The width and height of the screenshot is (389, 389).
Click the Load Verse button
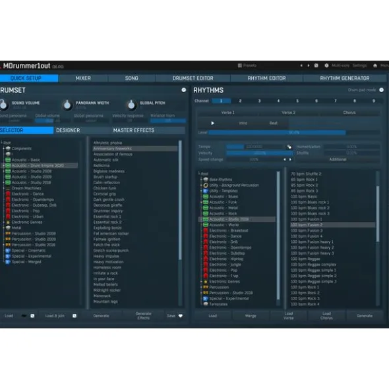pos(289,316)
